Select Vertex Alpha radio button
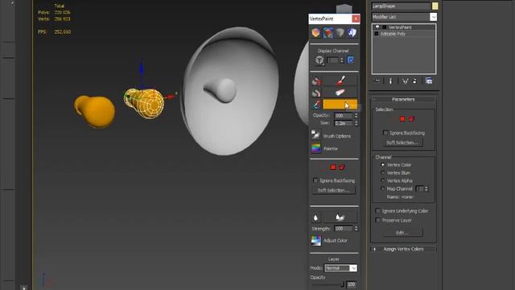 click(x=382, y=180)
